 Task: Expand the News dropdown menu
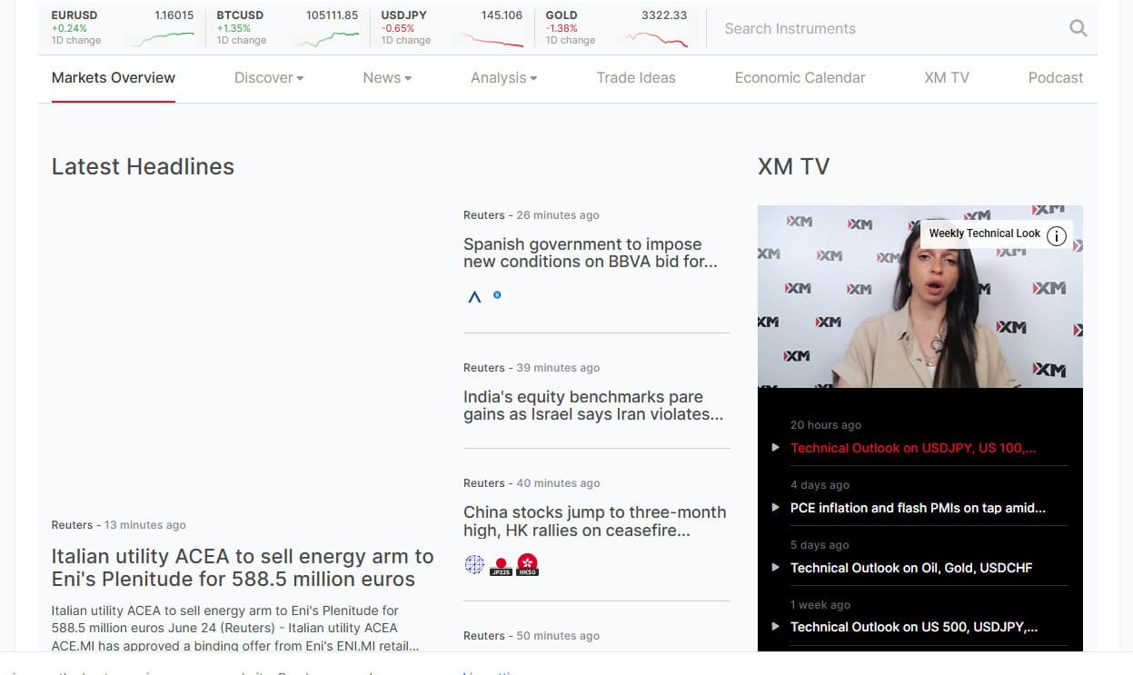pos(387,78)
